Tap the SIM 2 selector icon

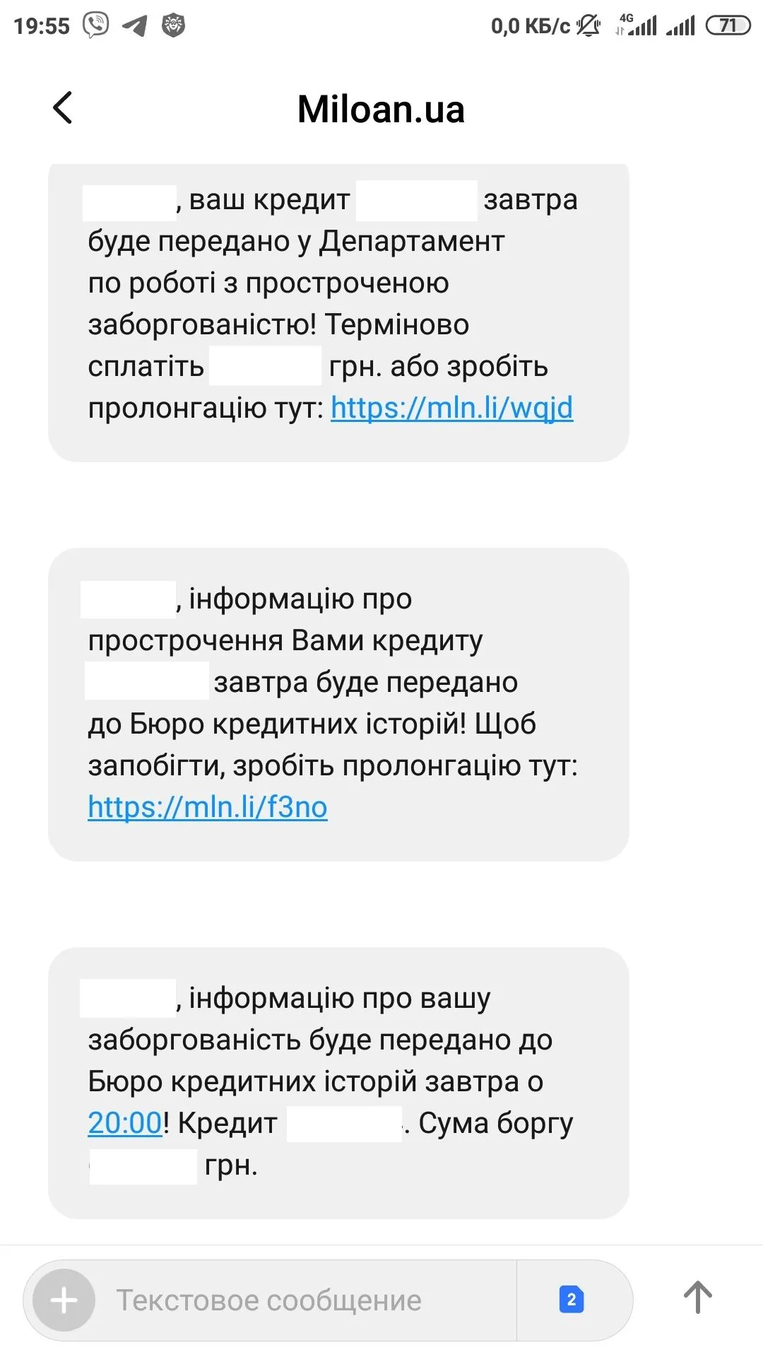coord(571,1300)
